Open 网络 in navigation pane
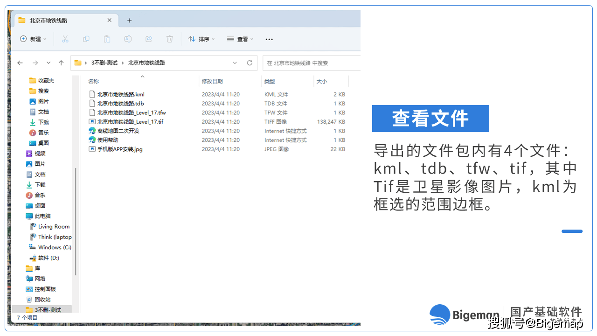The width and height of the screenshot is (597, 336). (x=40, y=279)
